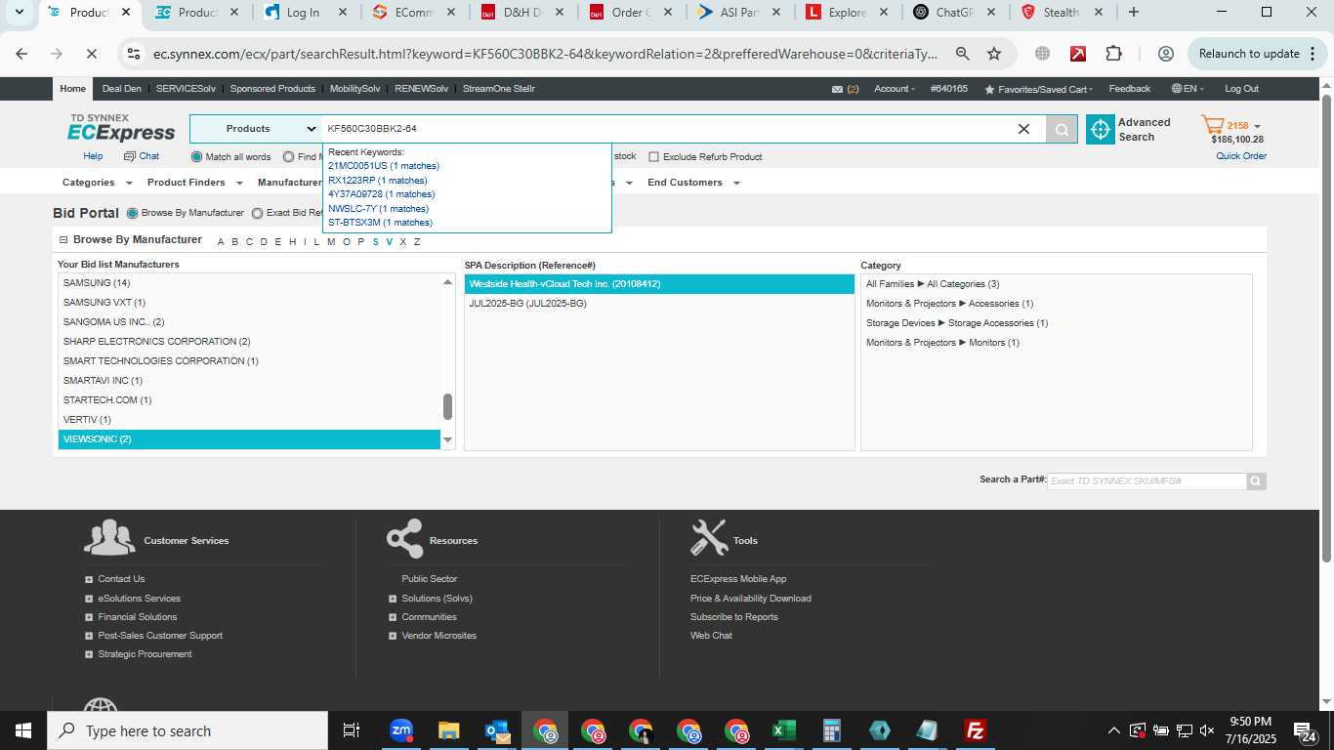Expand Solutions (Solvs) footer item

pos(393,599)
